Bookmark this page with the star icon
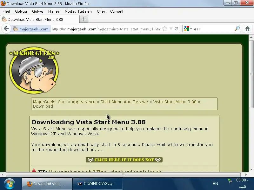The height and width of the screenshot is (190, 254). click(x=165, y=29)
